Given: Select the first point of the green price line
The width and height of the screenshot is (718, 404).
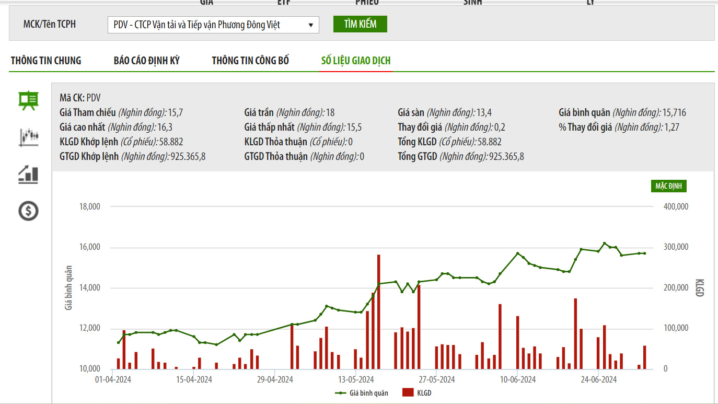Looking at the screenshot, I should [x=119, y=343].
